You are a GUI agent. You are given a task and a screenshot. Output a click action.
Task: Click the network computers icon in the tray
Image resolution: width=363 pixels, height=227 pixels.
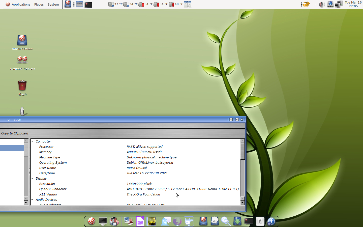point(339,5)
